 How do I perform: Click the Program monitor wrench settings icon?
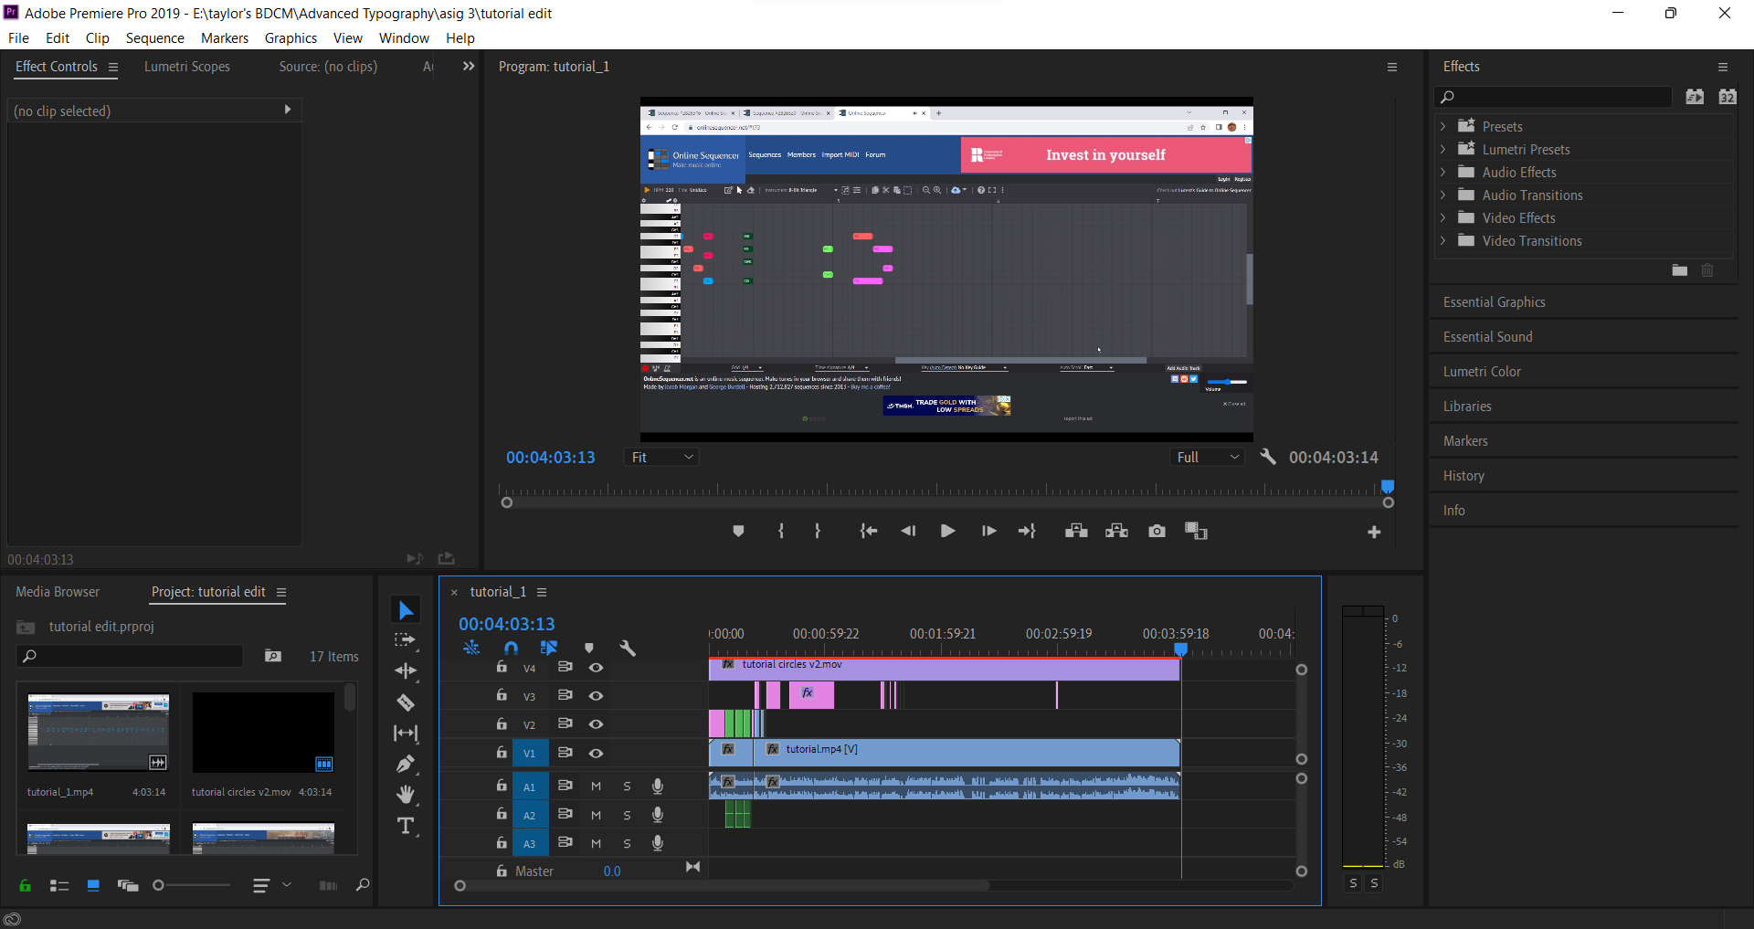(1268, 457)
